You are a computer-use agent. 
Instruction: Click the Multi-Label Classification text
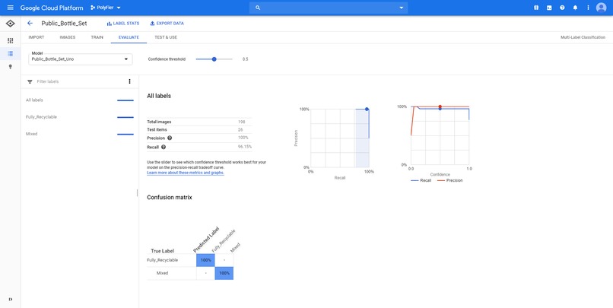[x=583, y=37]
